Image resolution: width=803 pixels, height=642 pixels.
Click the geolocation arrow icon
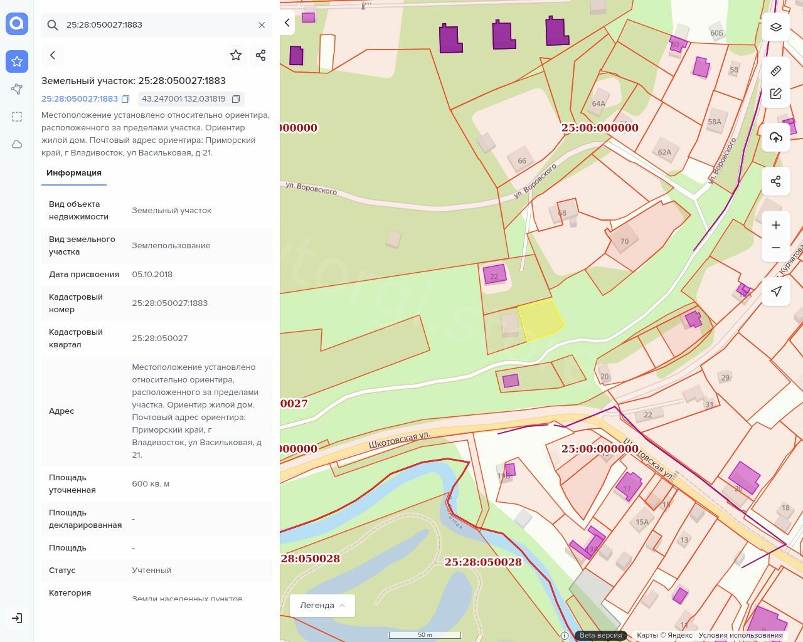click(776, 292)
